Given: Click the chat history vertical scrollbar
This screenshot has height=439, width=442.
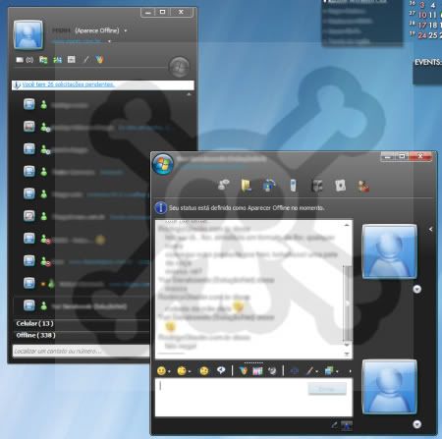Looking at the screenshot, I should pyautogui.click(x=347, y=302).
